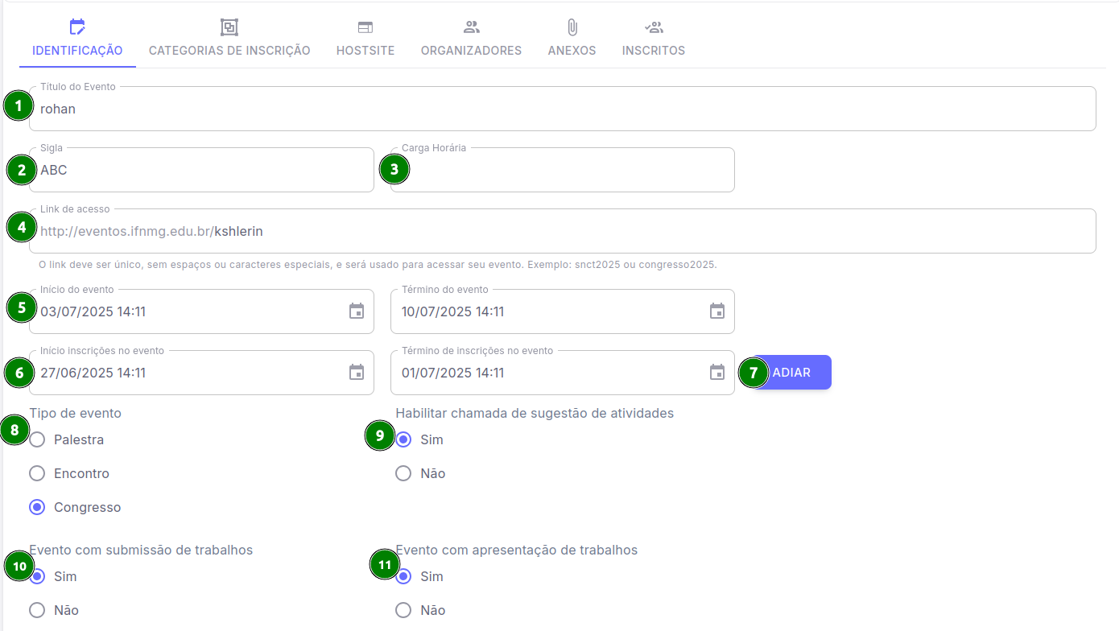Choose Não for submissão de trabalhos
The height and width of the screenshot is (631, 1119).
[x=37, y=610]
